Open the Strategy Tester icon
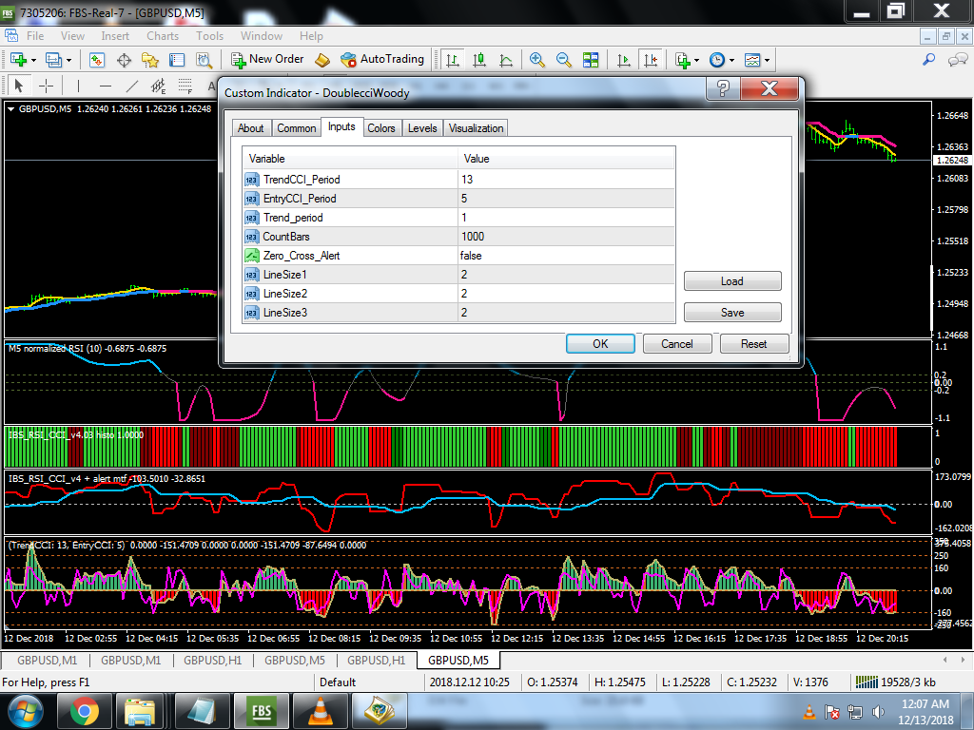The height and width of the screenshot is (730, 974). coord(203,59)
